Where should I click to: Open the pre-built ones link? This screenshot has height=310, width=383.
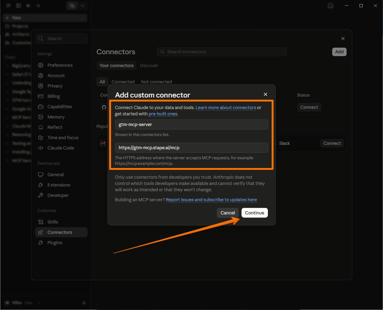point(163,114)
